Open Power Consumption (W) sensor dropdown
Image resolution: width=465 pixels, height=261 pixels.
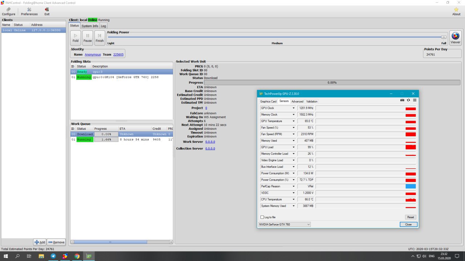(x=294, y=173)
